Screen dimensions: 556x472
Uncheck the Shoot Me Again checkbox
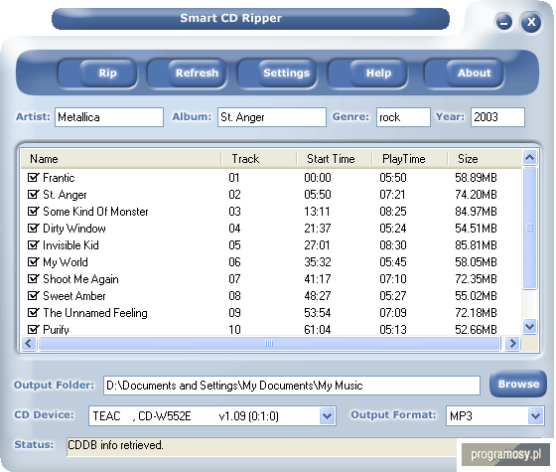point(33,279)
